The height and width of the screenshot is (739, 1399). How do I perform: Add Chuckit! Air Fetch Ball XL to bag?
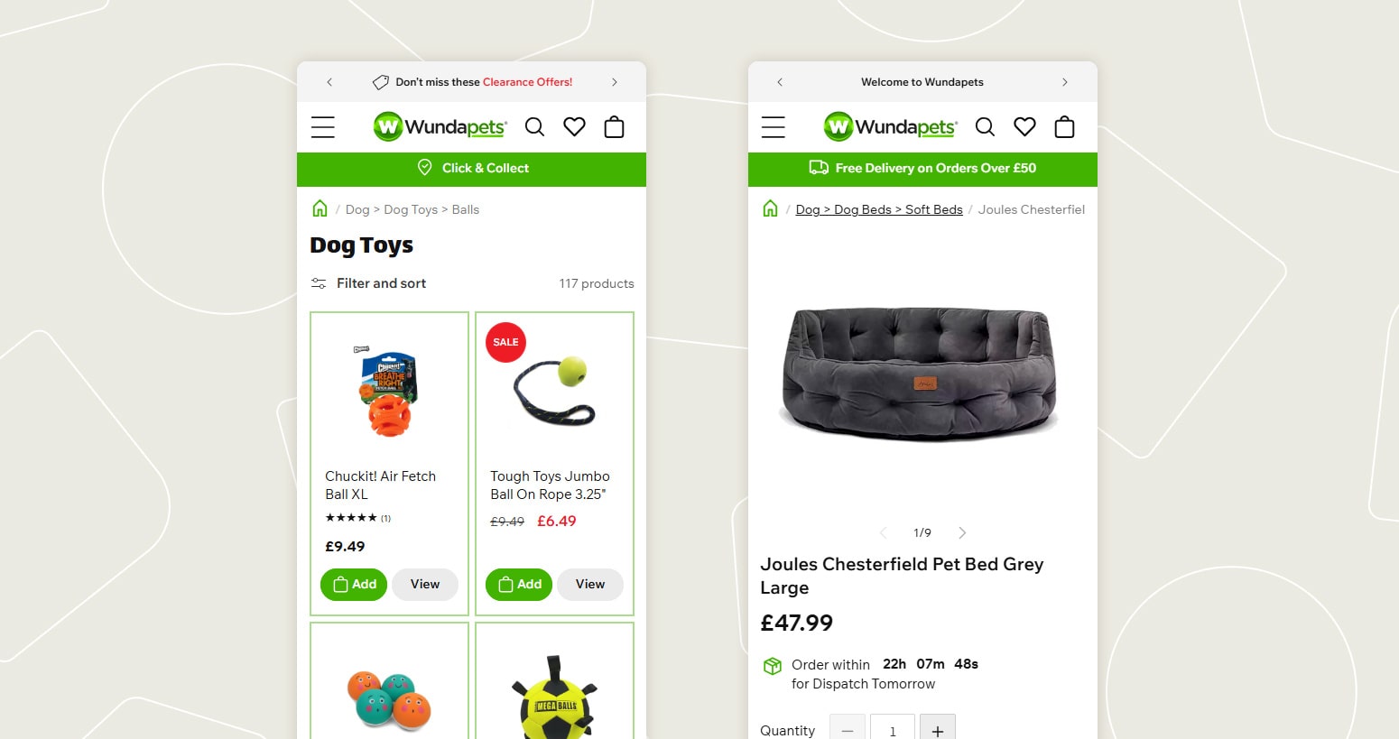pos(354,585)
